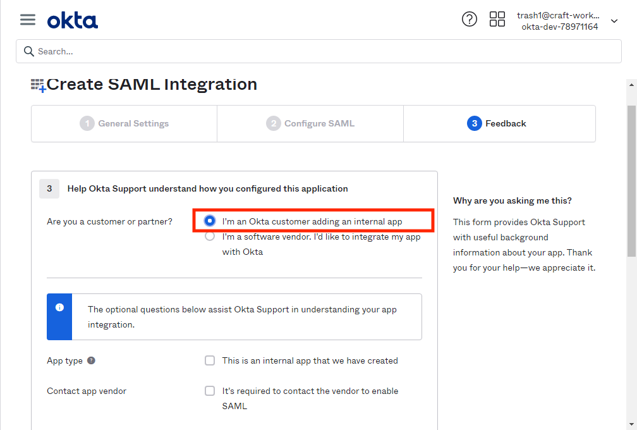The image size is (637, 430).
Task: Click 'Why are you asking me this?' heading
Action: (513, 200)
